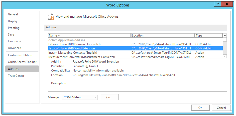
Task: Confirm with the OK button
Action: tap(200, 108)
